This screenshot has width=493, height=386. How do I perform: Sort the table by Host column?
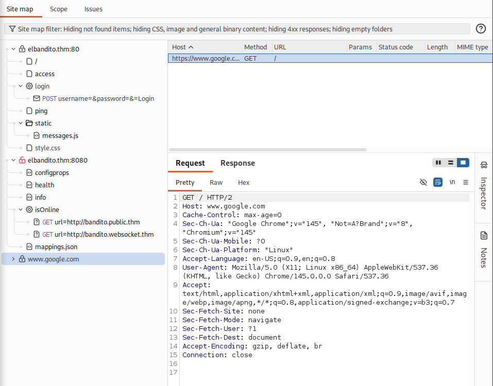tap(205, 47)
